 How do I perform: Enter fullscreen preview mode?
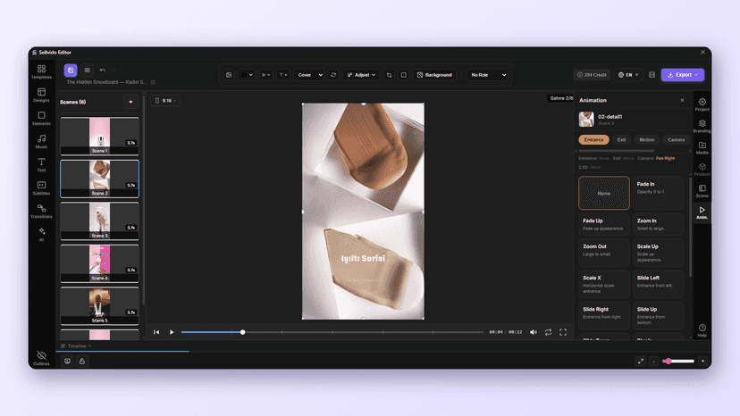[563, 332]
